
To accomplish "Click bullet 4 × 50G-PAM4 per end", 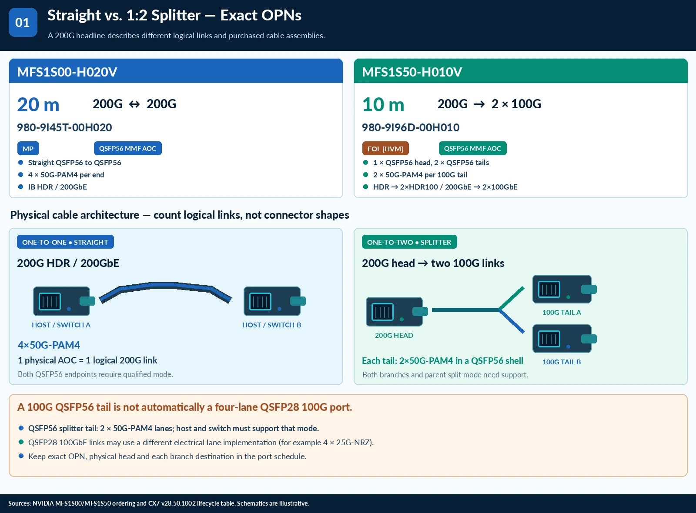I will [61, 175].
